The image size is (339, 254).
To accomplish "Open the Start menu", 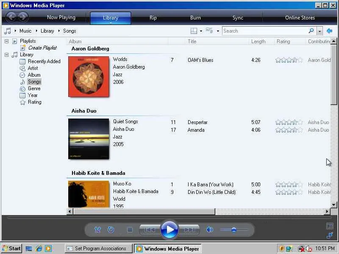I will 11,248.
